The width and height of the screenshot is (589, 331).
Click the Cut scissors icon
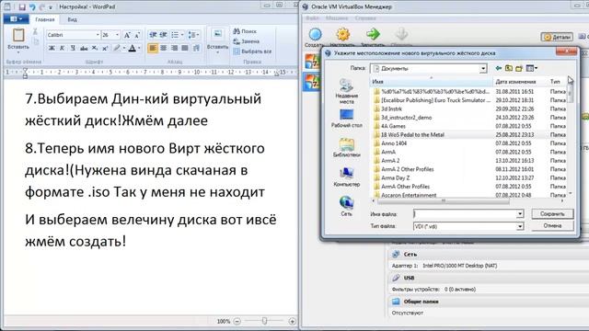pos(35,32)
